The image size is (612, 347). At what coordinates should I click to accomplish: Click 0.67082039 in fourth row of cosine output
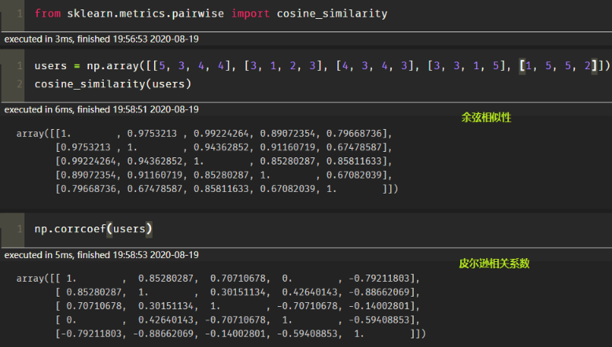[354, 175]
